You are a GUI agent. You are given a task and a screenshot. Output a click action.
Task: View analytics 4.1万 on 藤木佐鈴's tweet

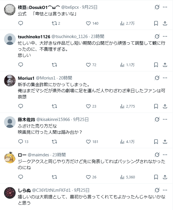tap(127, 142)
